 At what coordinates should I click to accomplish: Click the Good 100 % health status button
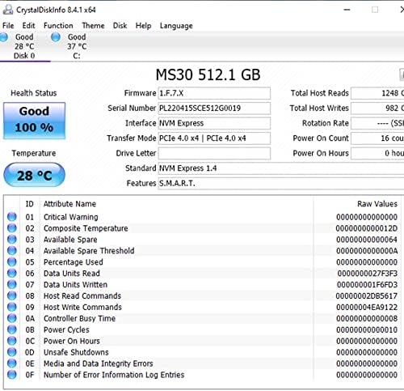click(x=34, y=121)
